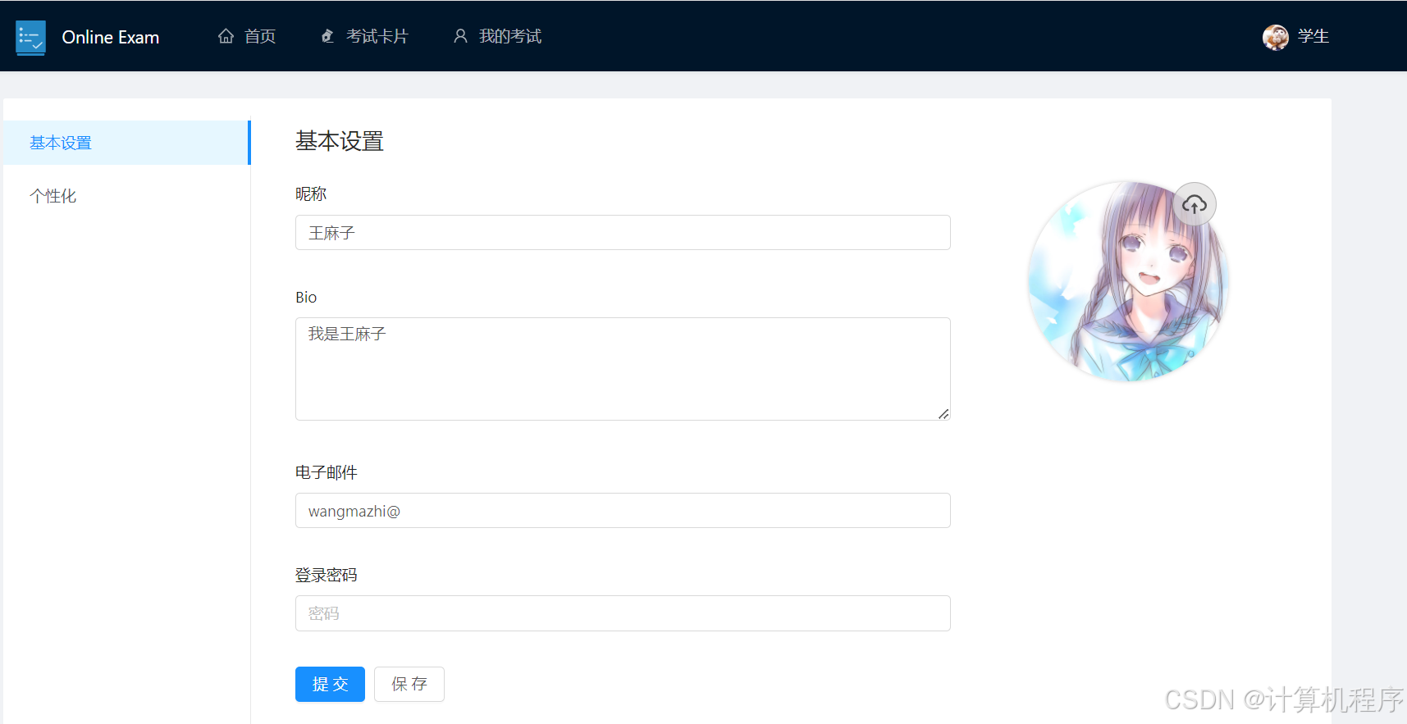
Task: Click the 登录密码 input field
Action: [x=623, y=613]
